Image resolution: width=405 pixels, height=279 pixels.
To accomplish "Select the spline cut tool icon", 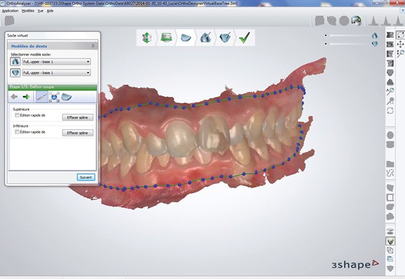I will (42, 97).
